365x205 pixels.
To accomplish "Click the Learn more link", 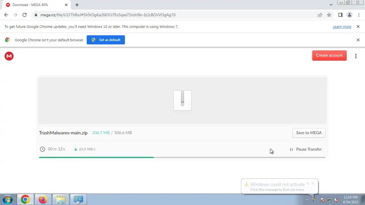I will pyautogui.click(x=342, y=27).
